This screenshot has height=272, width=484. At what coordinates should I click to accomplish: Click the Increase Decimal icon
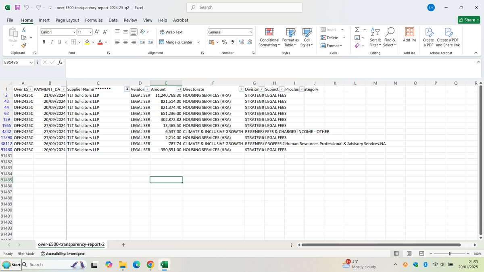pyautogui.click(x=241, y=42)
